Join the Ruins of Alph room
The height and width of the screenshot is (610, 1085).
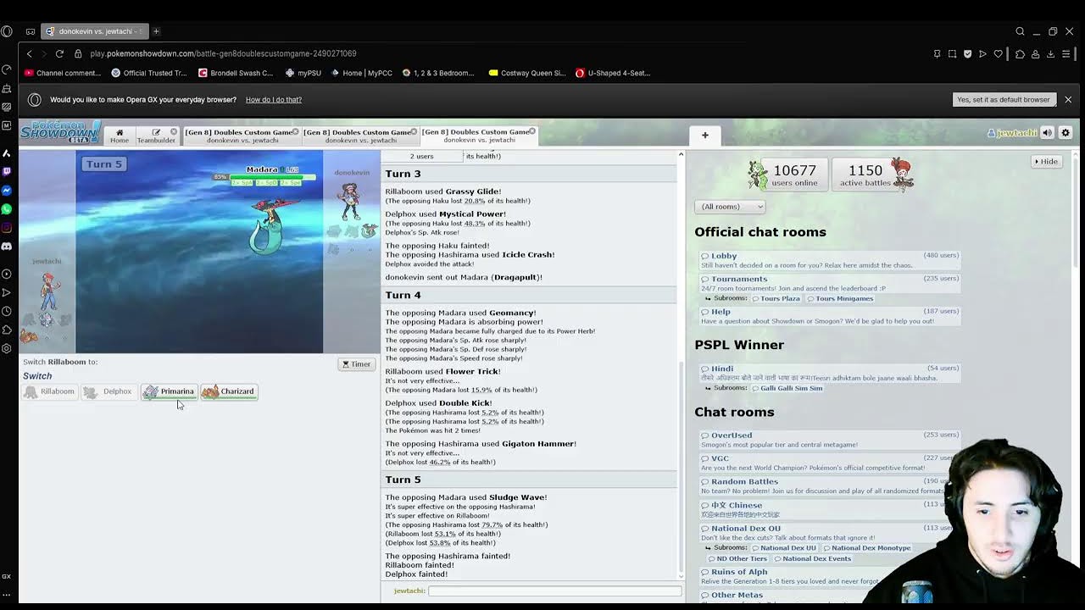830,576
